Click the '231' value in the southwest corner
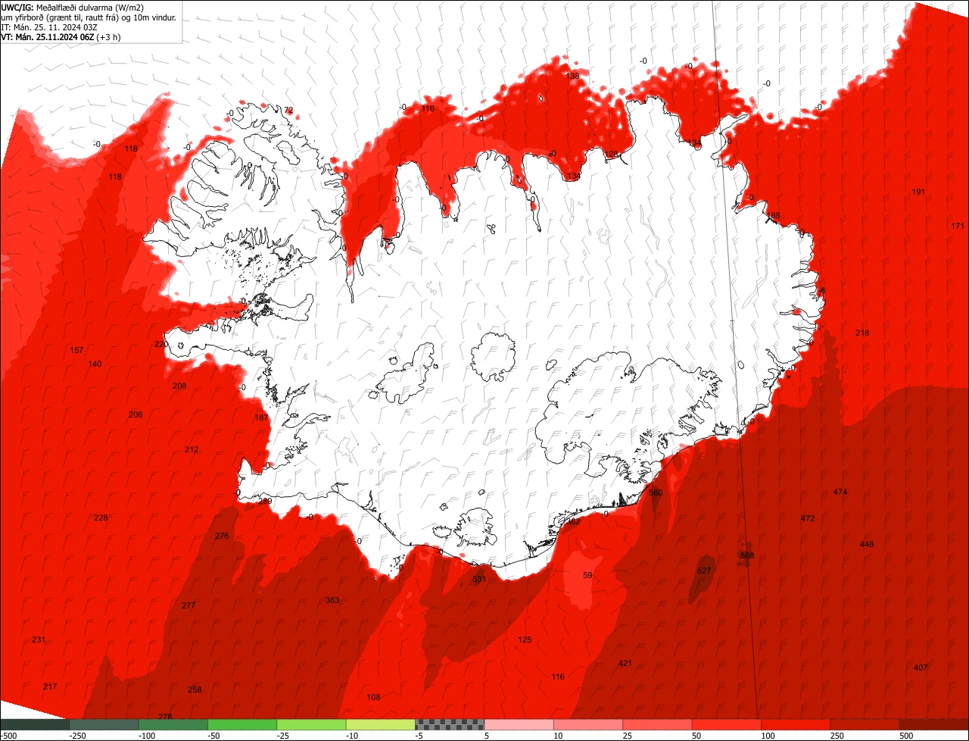This screenshot has width=969, height=741. click(x=39, y=639)
